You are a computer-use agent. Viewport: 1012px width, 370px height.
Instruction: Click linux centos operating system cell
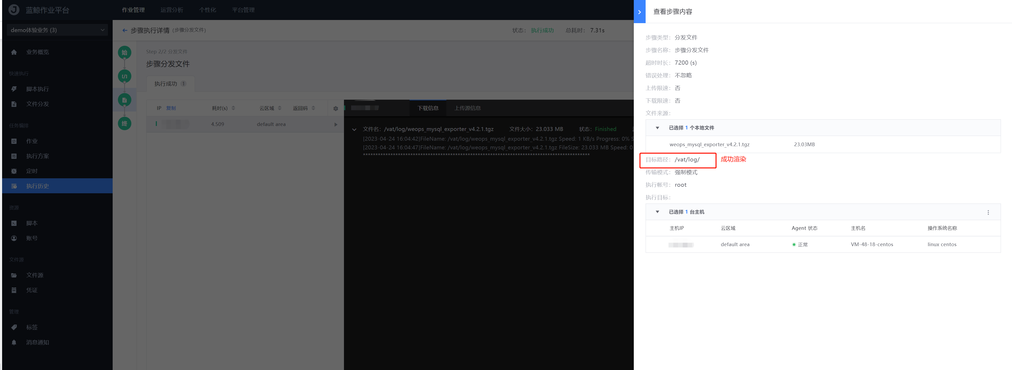coord(942,245)
